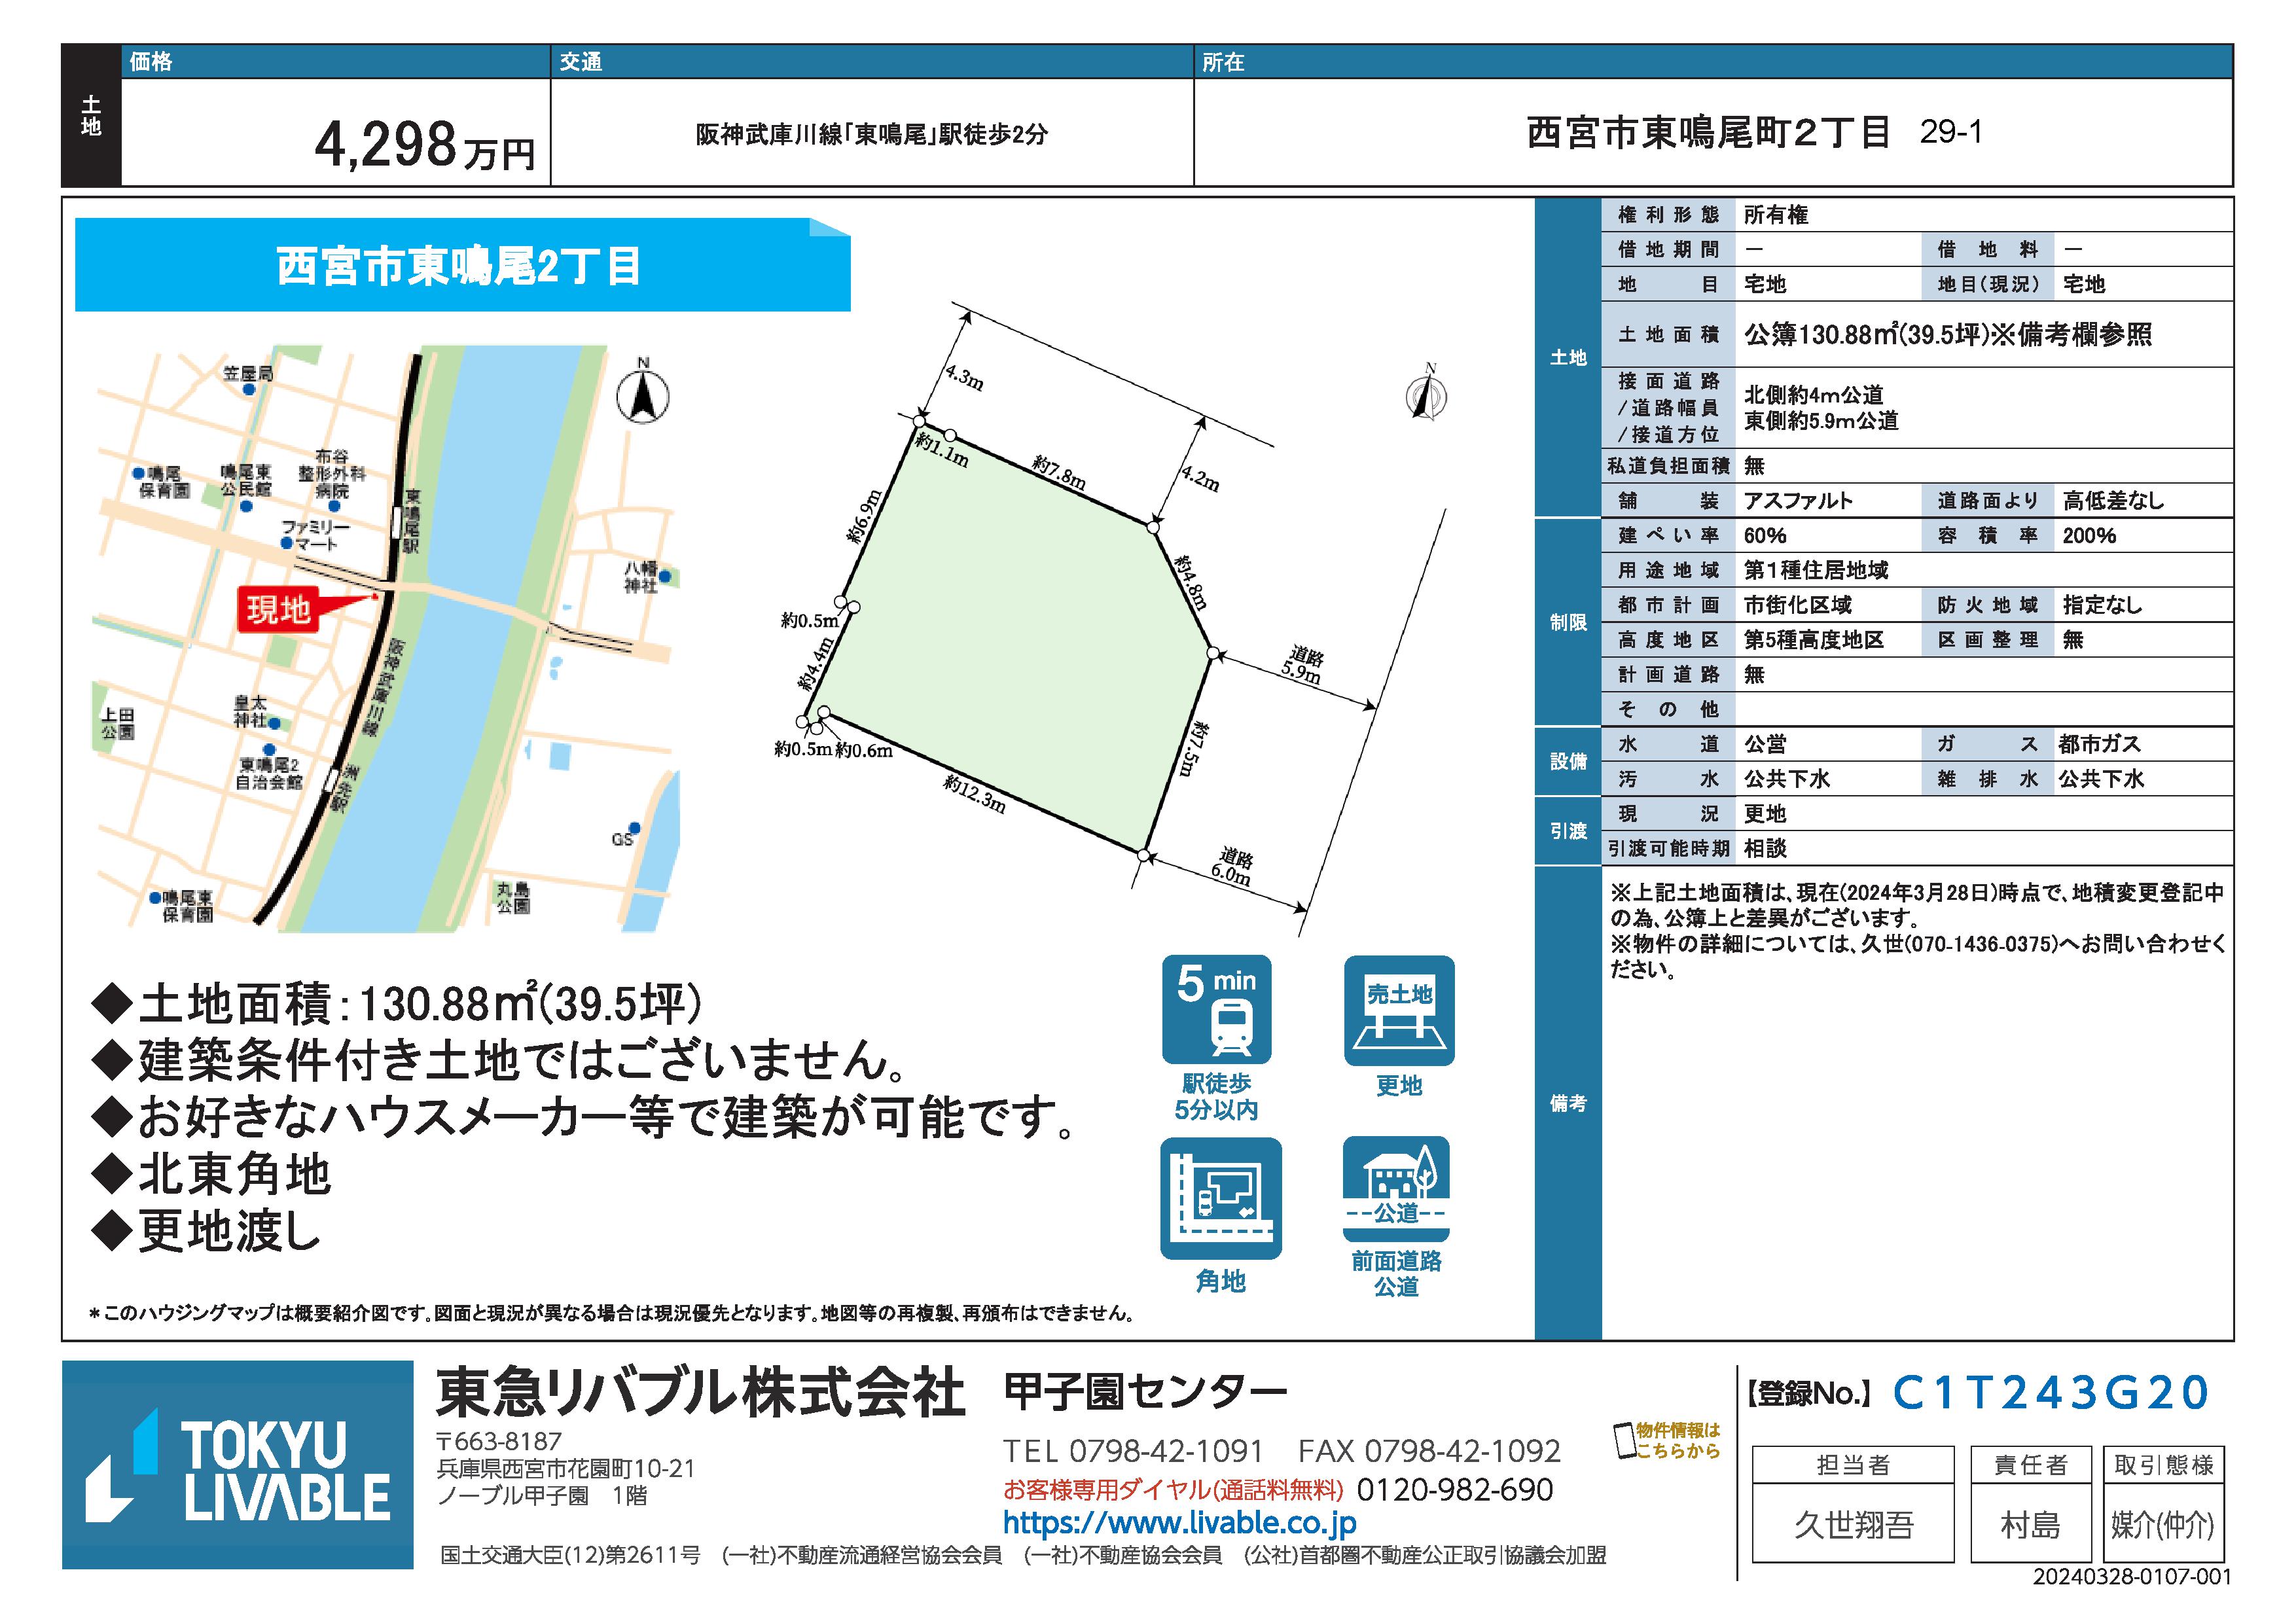
Task: Click the 4,298万円 price
Action: [425, 147]
